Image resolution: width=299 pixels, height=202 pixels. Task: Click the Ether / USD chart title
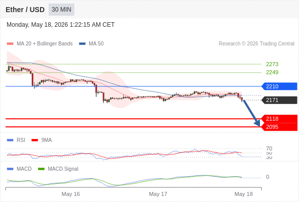pos(25,10)
